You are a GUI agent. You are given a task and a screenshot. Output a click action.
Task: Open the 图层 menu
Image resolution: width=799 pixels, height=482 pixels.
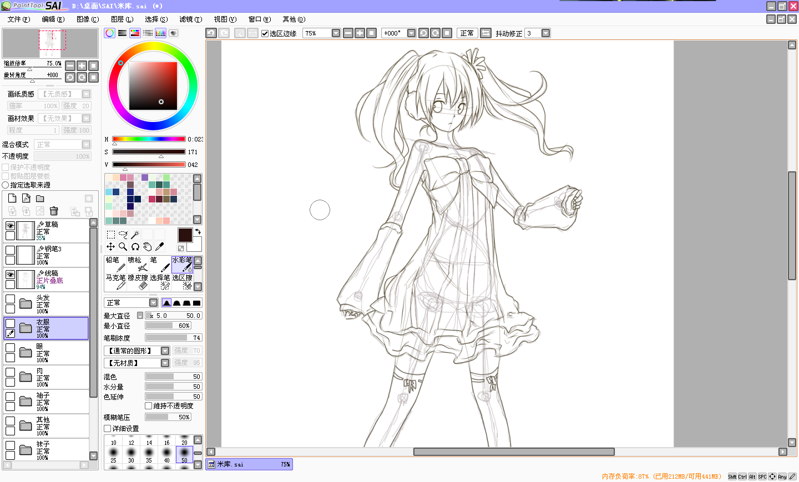[122, 19]
